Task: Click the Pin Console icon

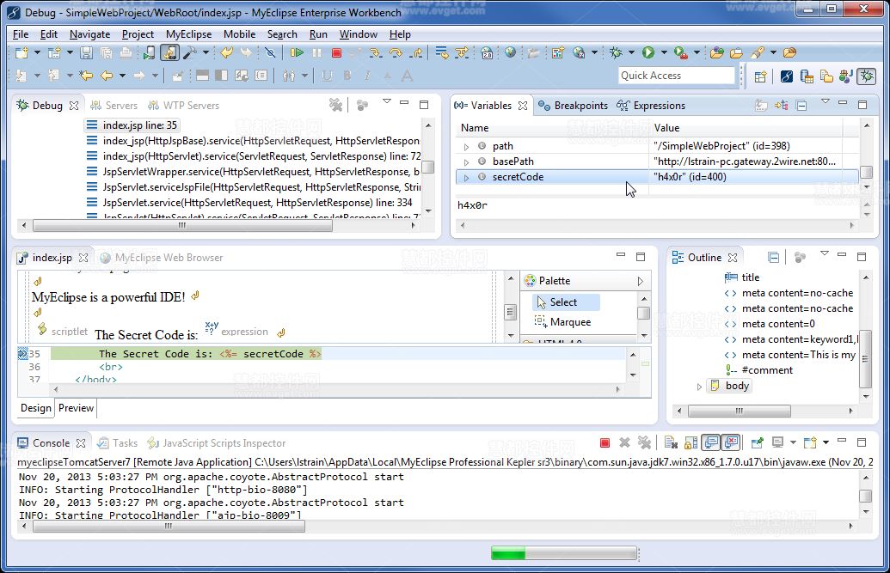Action: coord(758,442)
